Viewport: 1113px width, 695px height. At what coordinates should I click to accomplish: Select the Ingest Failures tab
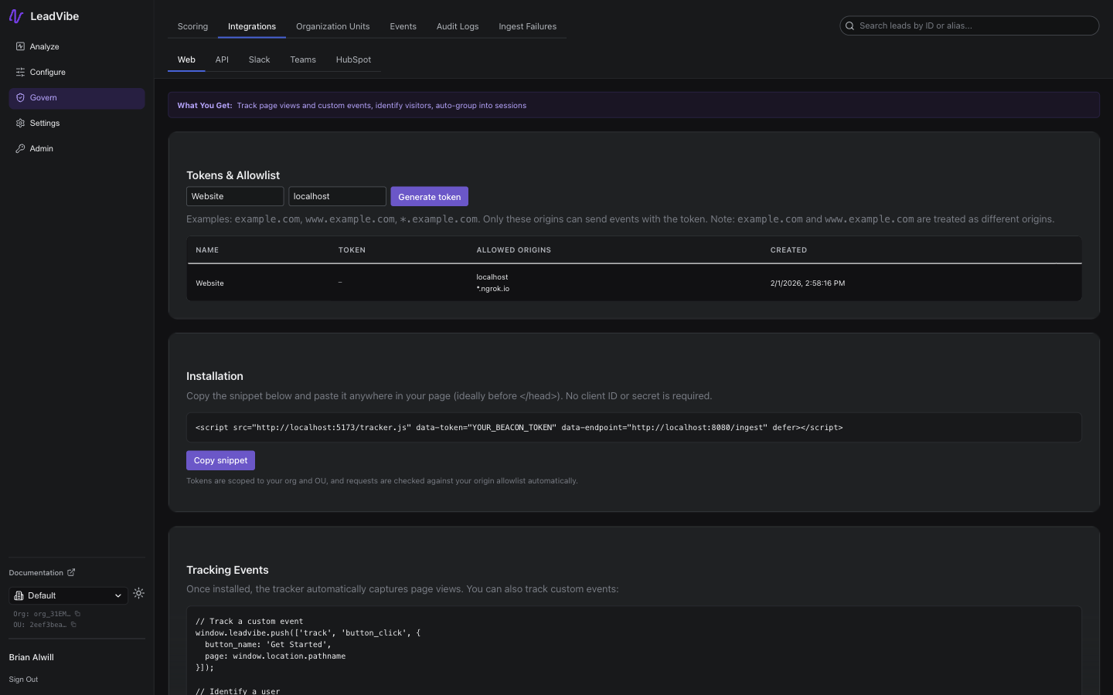(527, 26)
